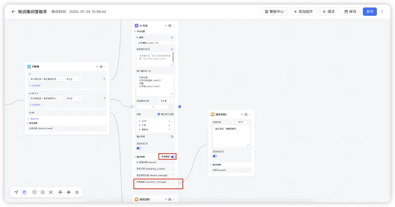Open the more menu on the 指定回复2 node
Screen dimensions: 395x207
(250, 114)
